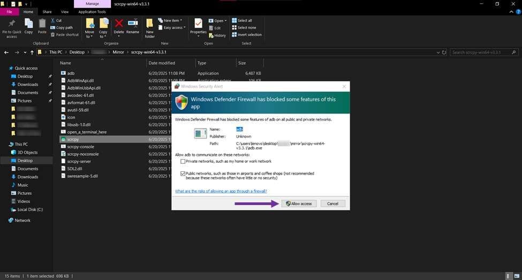Switch to the Share tab
Screen dimensions: 522x280
tap(47, 12)
